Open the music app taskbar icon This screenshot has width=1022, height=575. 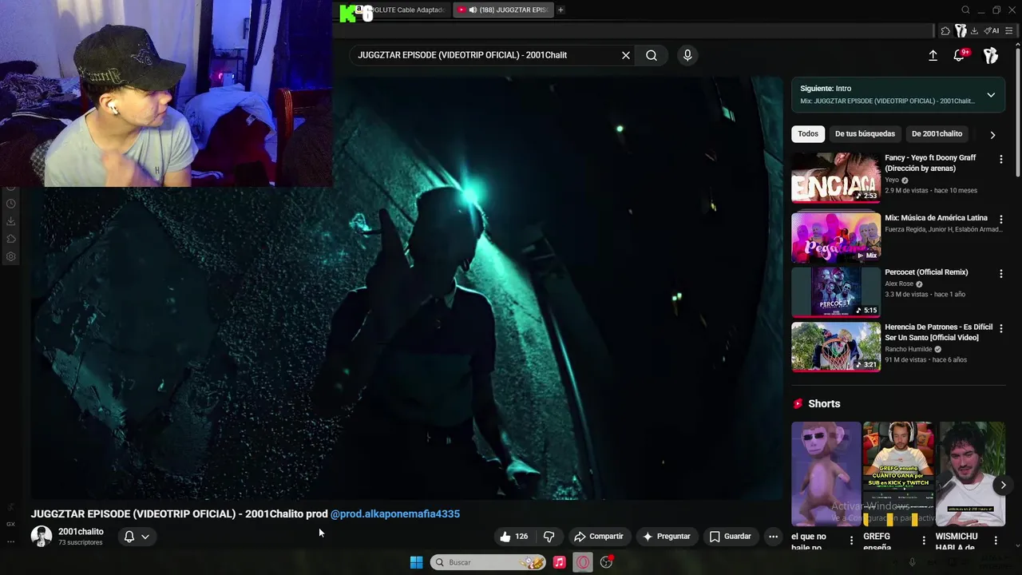coord(559,562)
